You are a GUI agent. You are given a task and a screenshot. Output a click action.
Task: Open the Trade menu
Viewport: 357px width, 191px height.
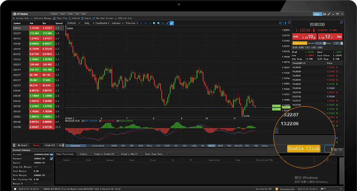click(69, 14)
